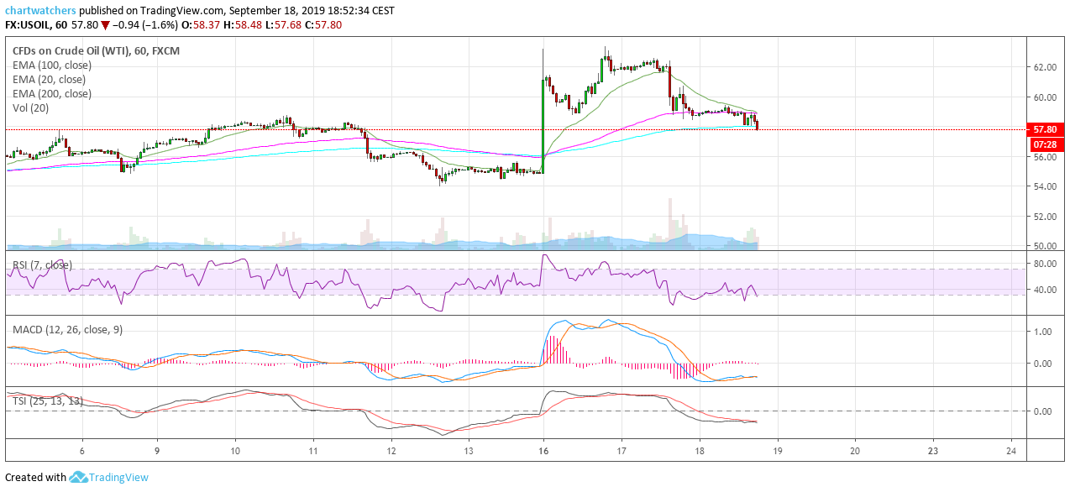
Task: Click the red 07:28 bar countdown tag
Action: coord(1047,144)
